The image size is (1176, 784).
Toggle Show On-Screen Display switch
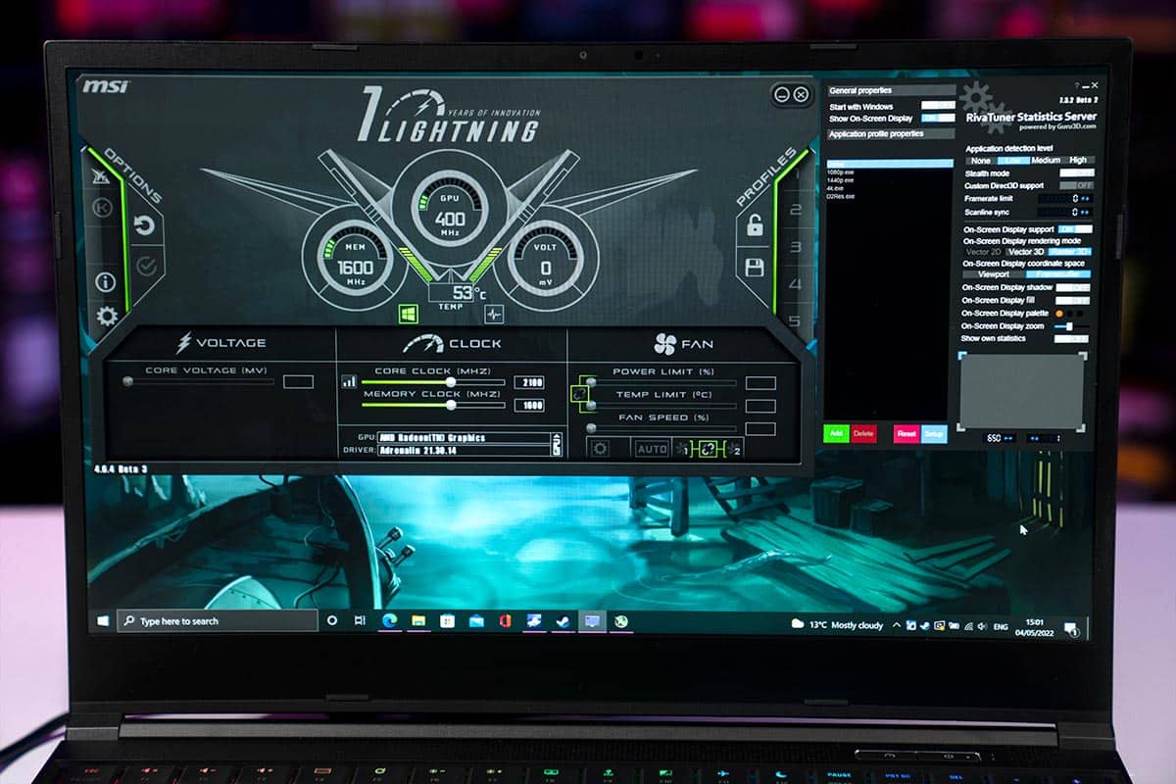coord(938,118)
